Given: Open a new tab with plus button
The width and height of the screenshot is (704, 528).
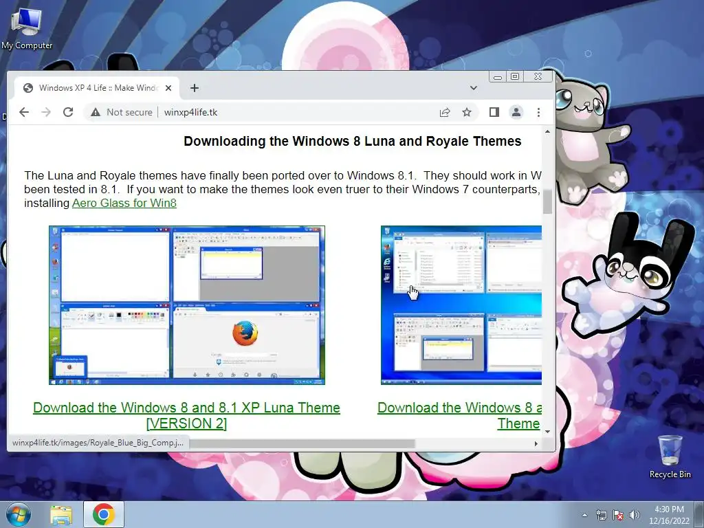Looking at the screenshot, I should (x=195, y=88).
